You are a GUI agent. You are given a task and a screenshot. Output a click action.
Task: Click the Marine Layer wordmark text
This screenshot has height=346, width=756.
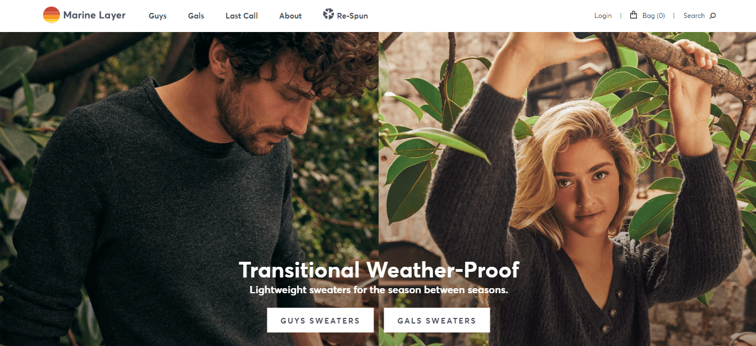point(94,15)
